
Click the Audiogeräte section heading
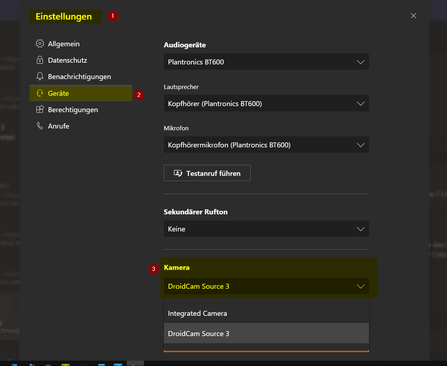pyautogui.click(x=185, y=45)
